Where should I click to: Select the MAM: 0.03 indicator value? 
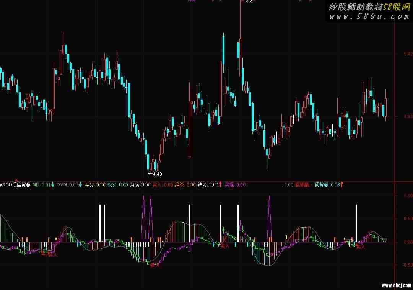click(68, 185)
